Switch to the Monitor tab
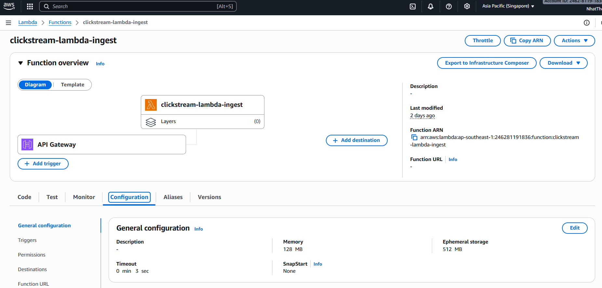 click(x=84, y=197)
